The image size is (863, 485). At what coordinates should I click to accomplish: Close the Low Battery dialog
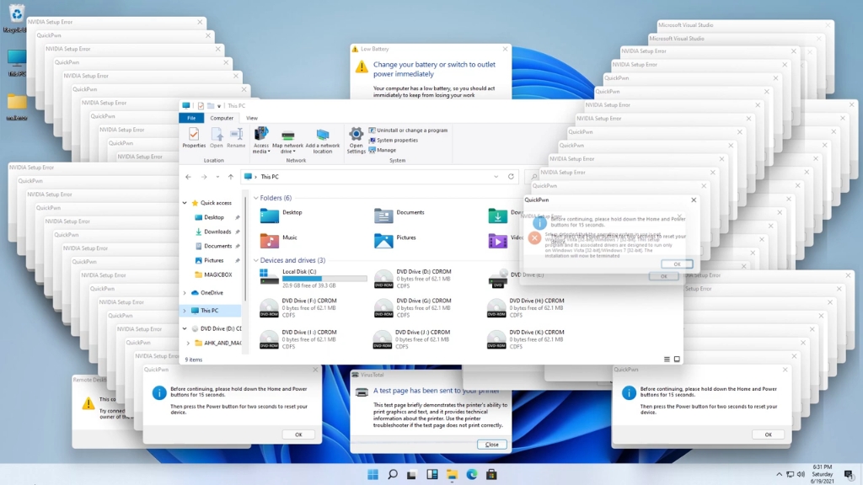tap(505, 49)
